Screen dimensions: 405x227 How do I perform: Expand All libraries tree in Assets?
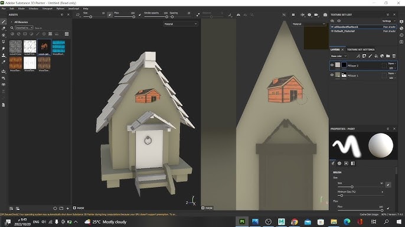click(11, 22)
